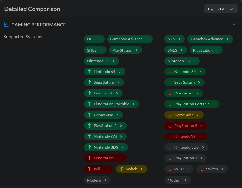Open Dreamcast chip with down arrow
The height and width of the screenshot is (188, 242).
click(x=183, y=93)
